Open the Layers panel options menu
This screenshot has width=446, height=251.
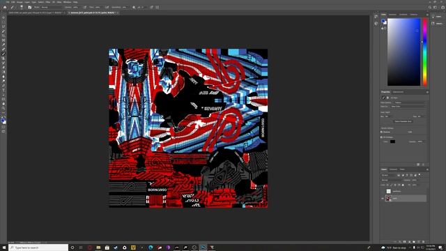pos(427,169)
